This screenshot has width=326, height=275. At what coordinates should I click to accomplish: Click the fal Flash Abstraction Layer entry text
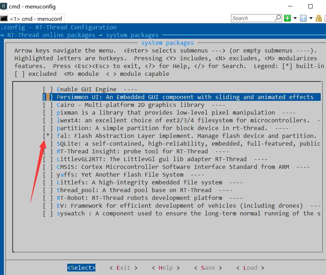(x=187, y=136)
